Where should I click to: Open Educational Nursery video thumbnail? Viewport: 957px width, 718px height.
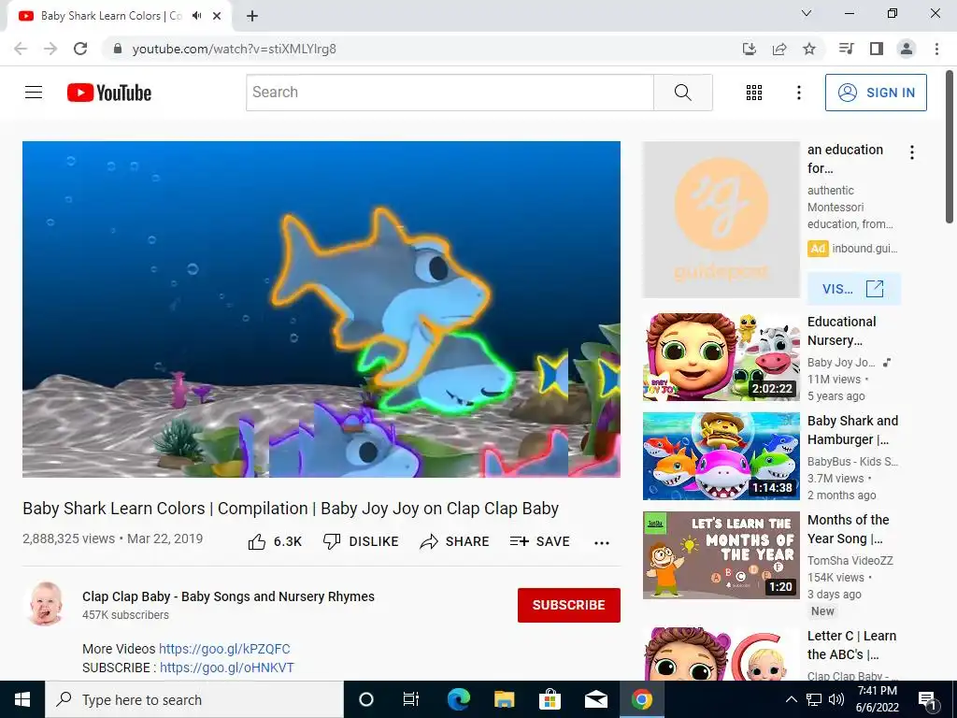click(x=721, y=357)
